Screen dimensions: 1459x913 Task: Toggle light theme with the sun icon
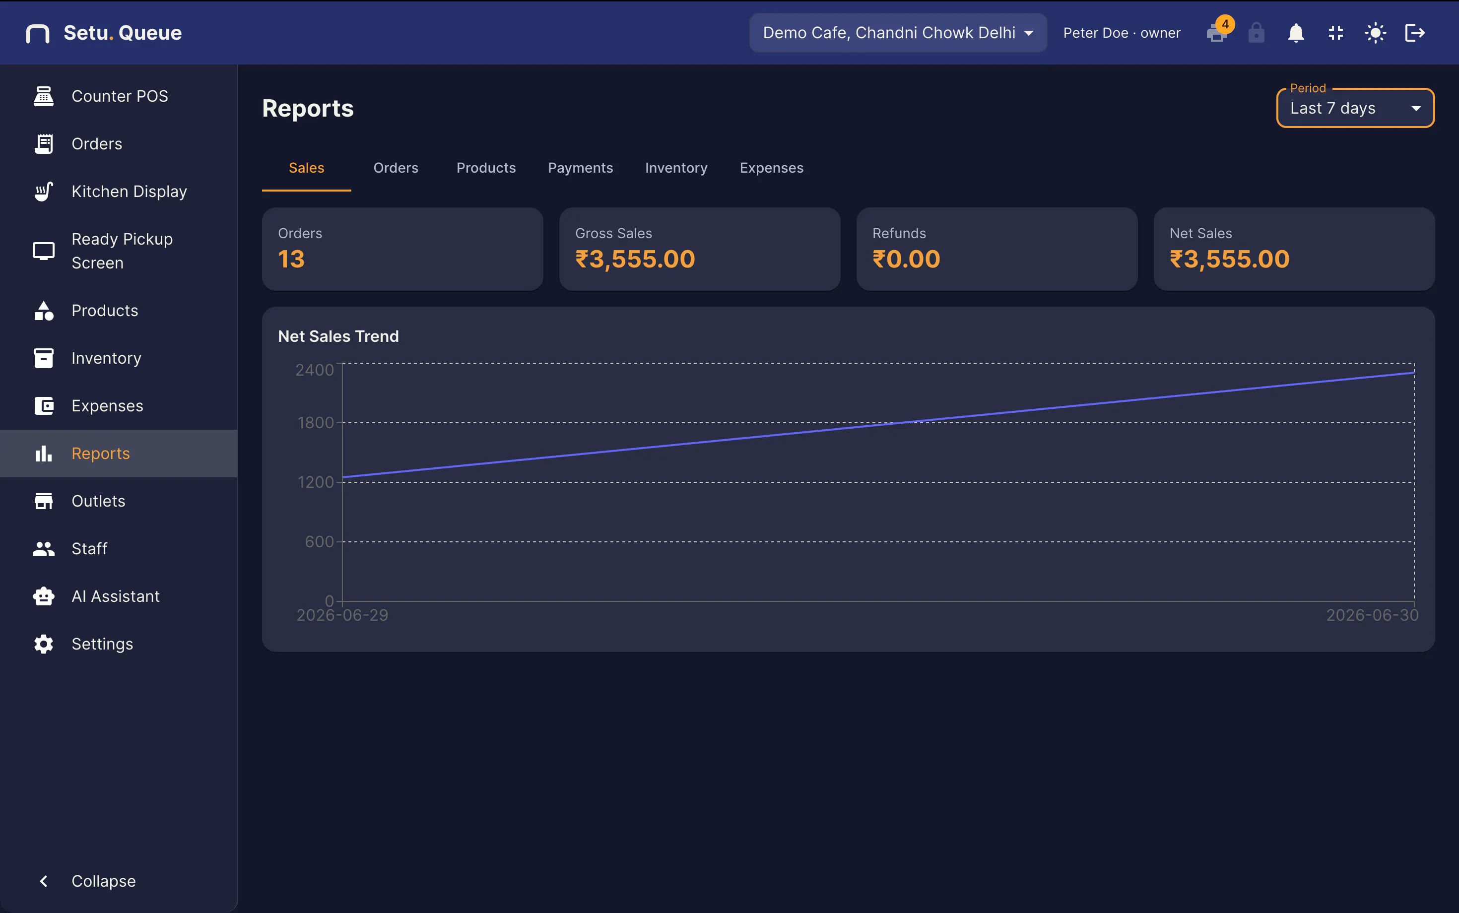pos(1375,33)
